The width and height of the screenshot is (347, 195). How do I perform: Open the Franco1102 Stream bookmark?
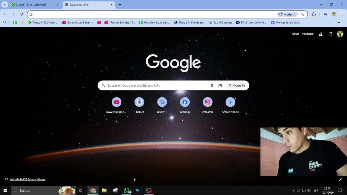(x=43, y=22)
